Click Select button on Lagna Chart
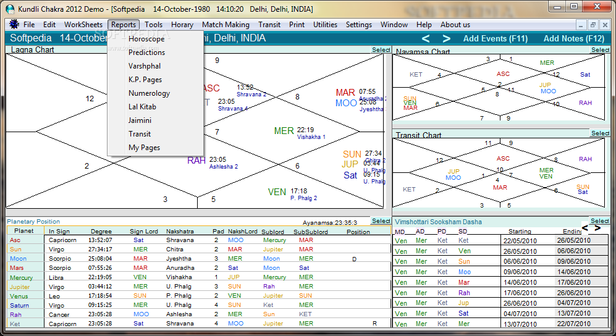This screenshot has width=616, height=336. tap(381, 49)
